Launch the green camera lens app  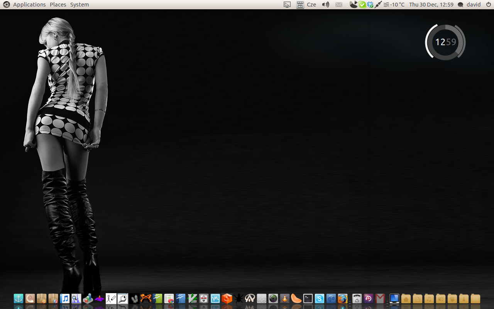[273, 299]
